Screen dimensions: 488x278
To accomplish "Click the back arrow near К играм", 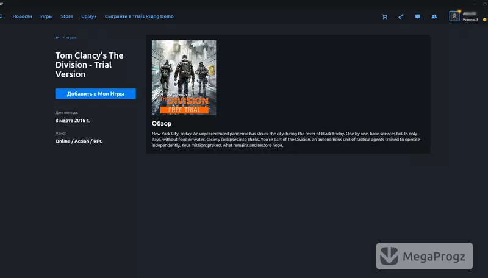I will (x=57, y=38).
